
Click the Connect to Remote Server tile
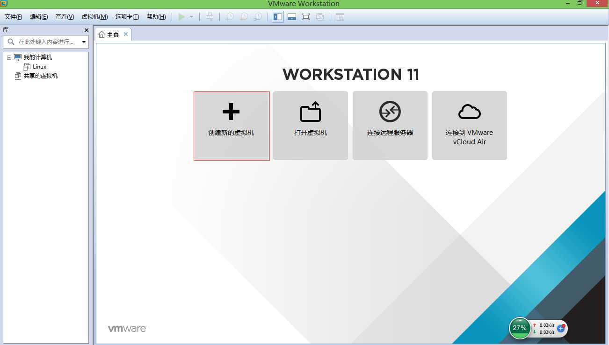pyautogui.click(x=390, y=126)
